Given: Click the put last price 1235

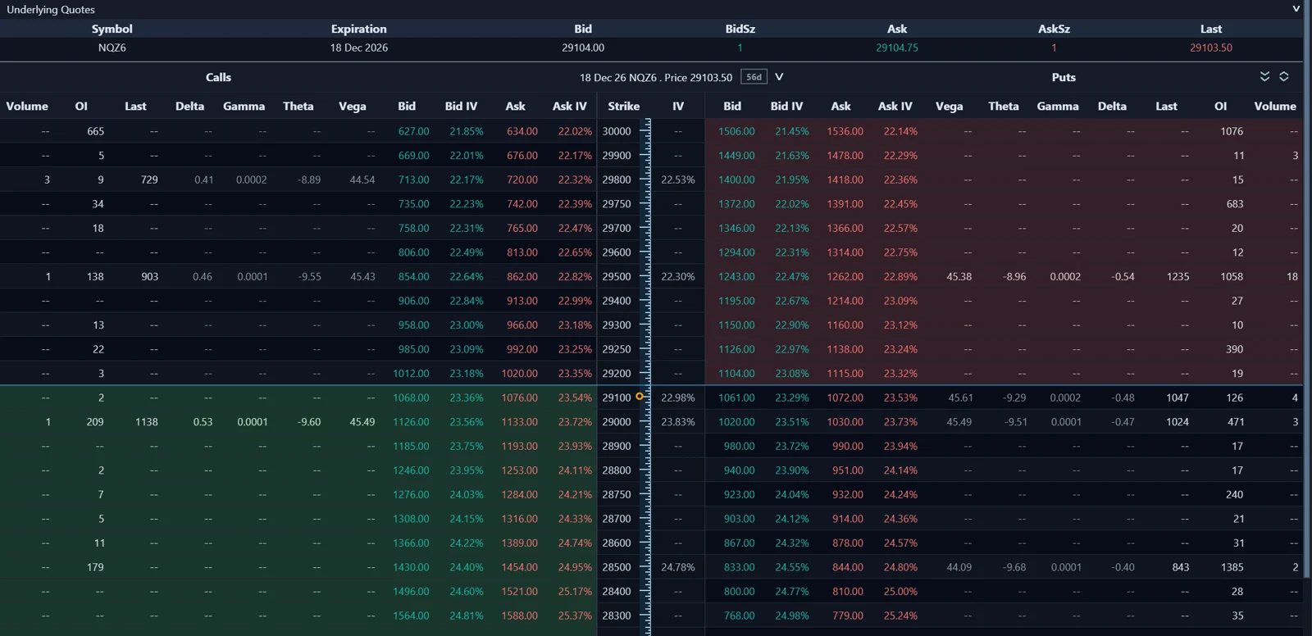Looking at the screenshot, I should click(1178, 277).
